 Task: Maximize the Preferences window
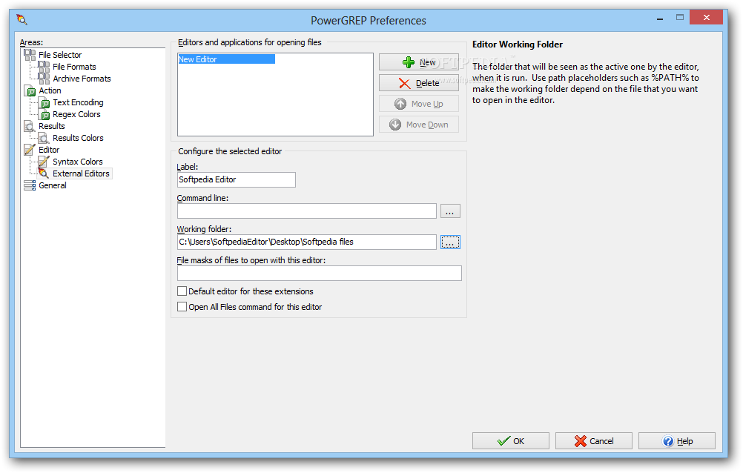680,18
